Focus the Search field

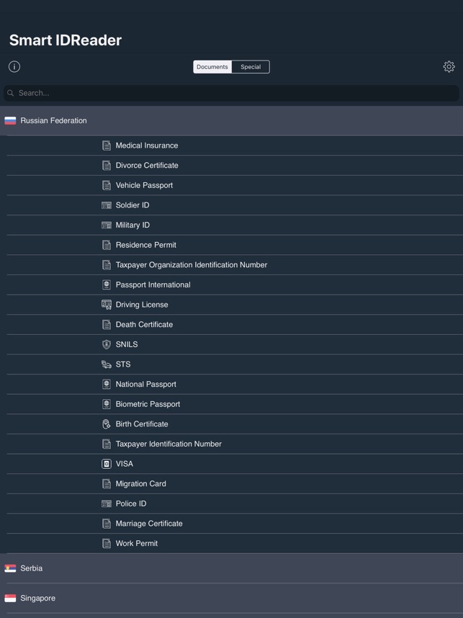tap(231, 93)
